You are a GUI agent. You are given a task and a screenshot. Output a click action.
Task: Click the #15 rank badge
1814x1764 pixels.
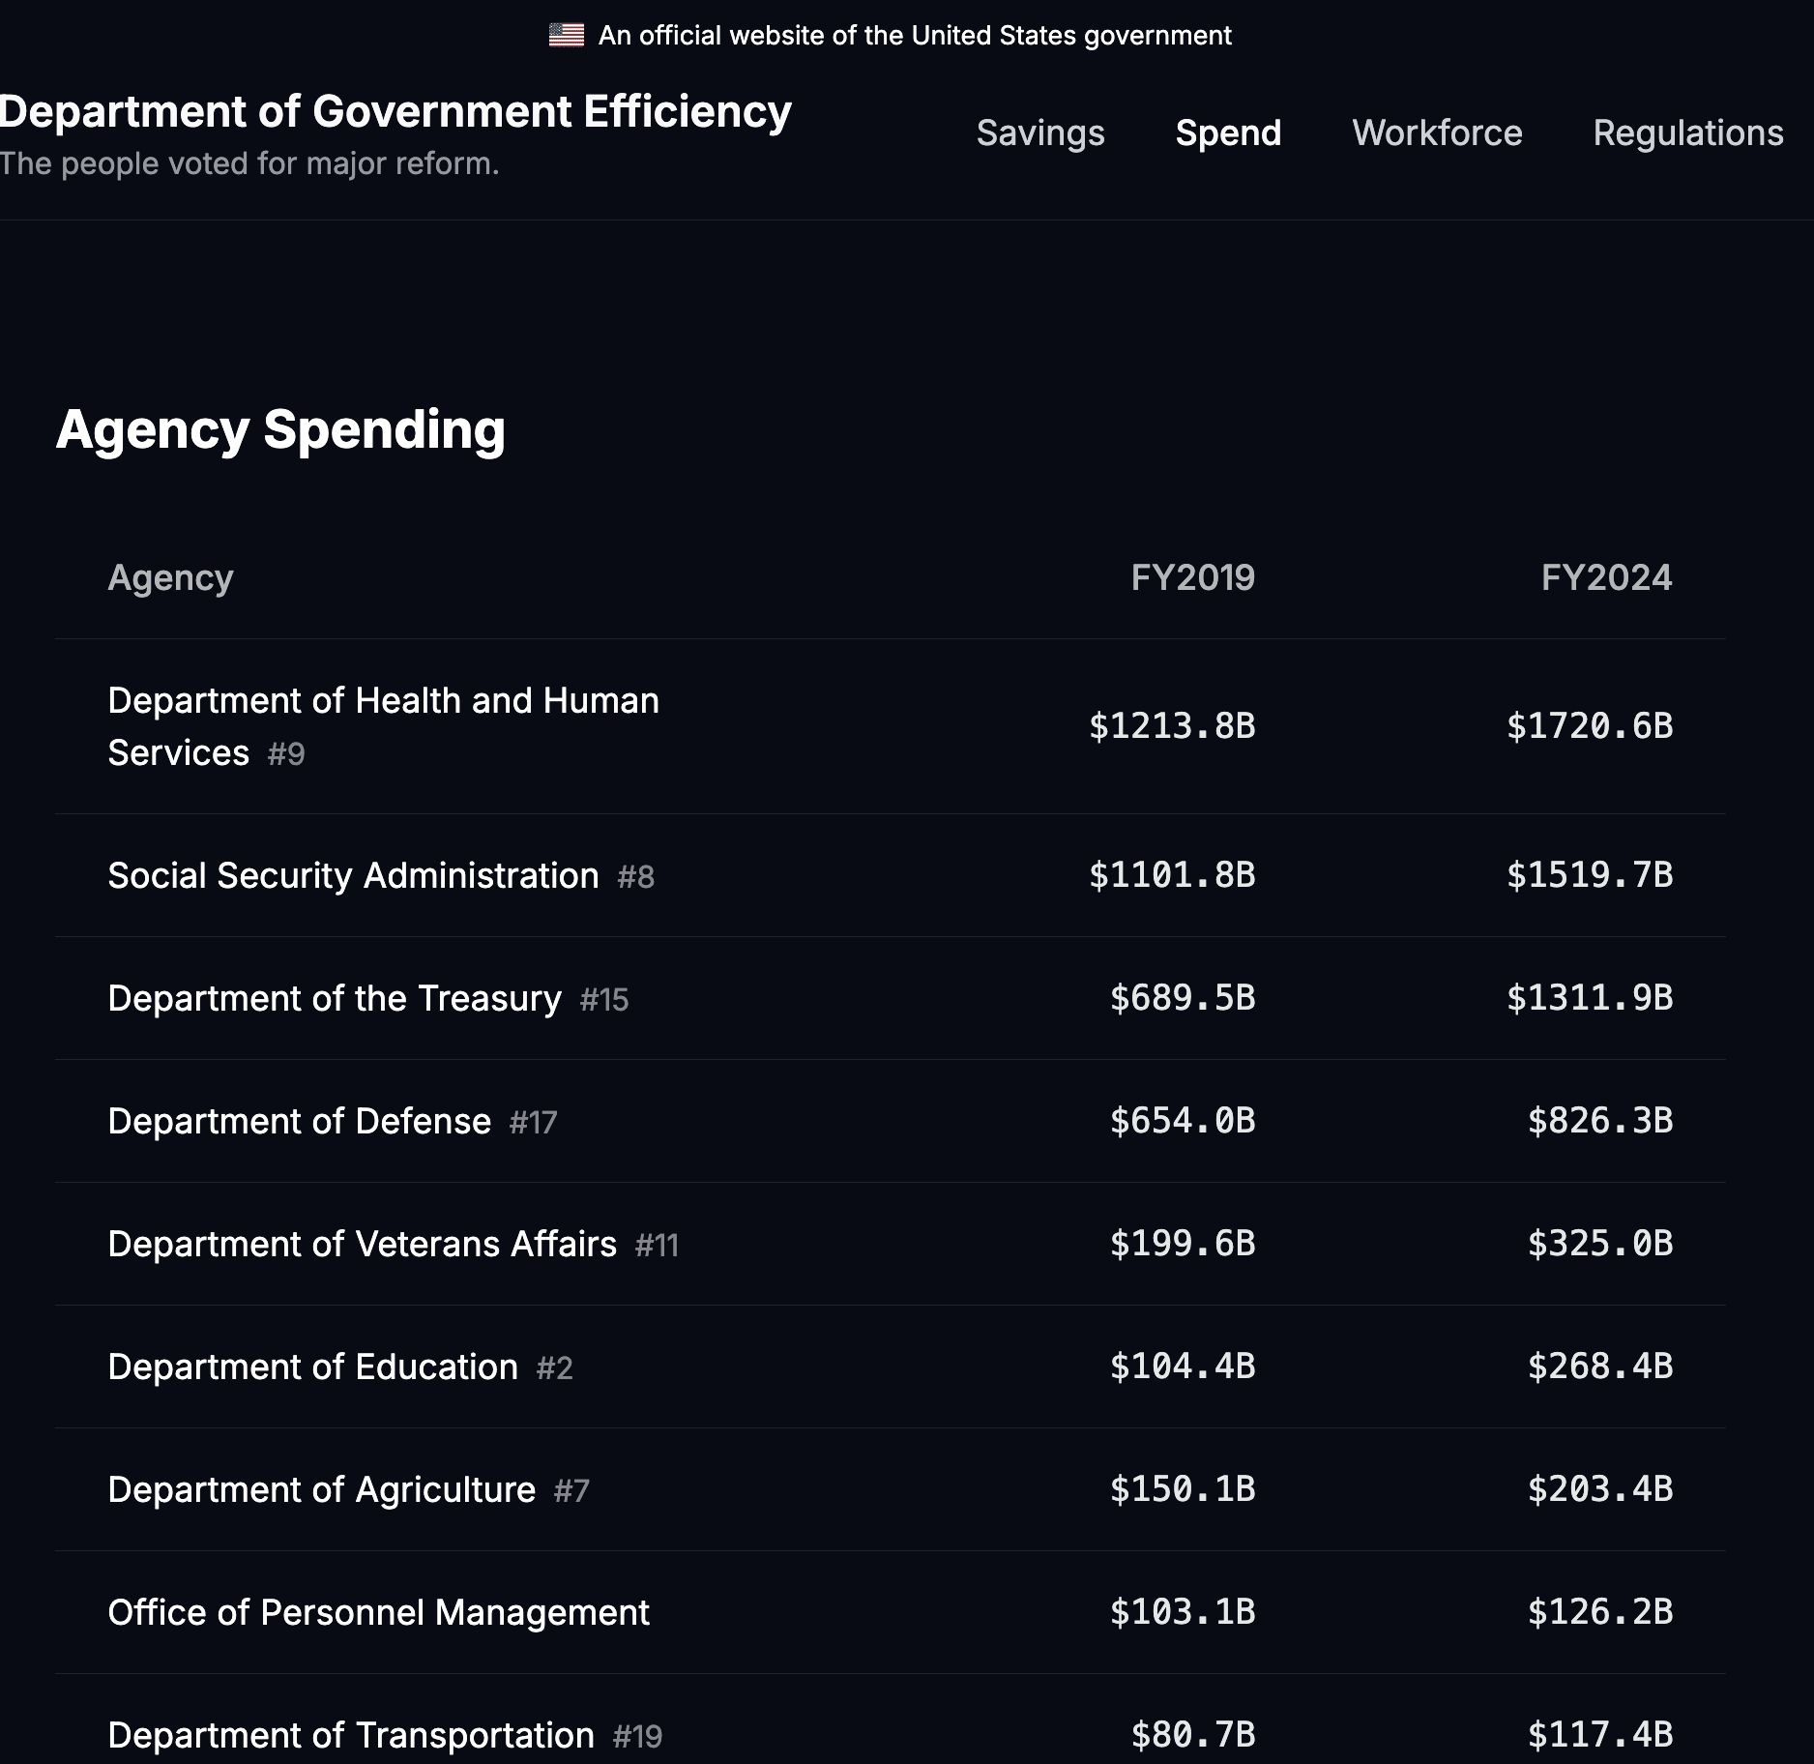(x=604, y=1000)
